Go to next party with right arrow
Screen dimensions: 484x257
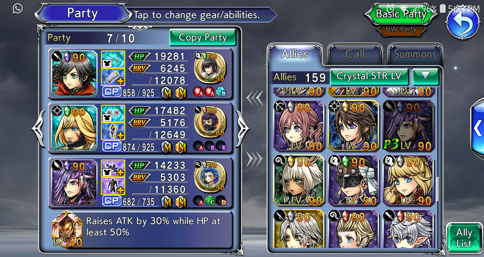point(242,128)
